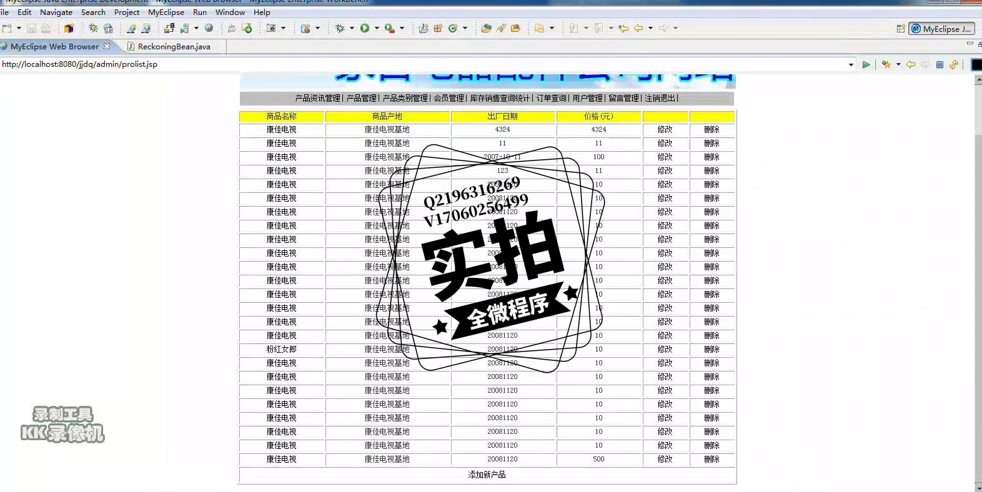Click 删除 in the price 500 row
Viewport: 982px width, 492px height.
coord(712,459)
